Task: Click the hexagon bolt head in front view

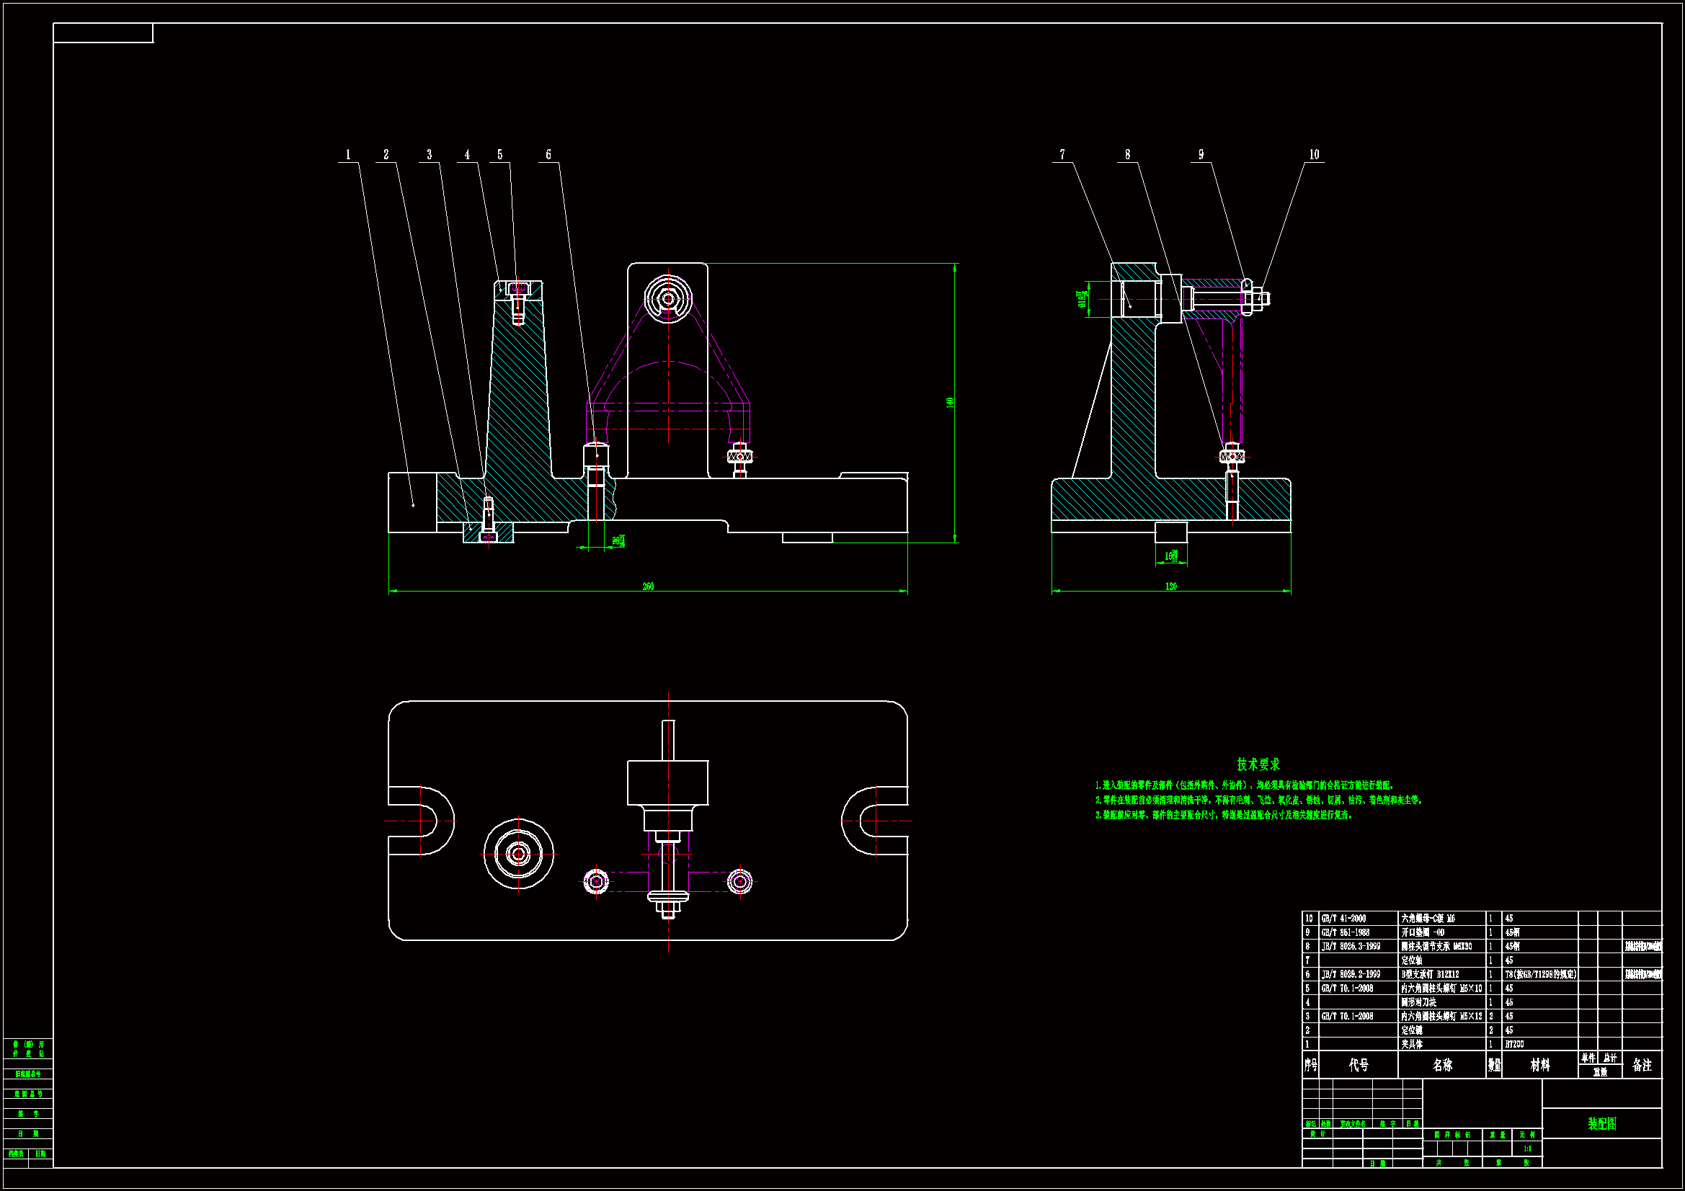Action: pos(668,299)
